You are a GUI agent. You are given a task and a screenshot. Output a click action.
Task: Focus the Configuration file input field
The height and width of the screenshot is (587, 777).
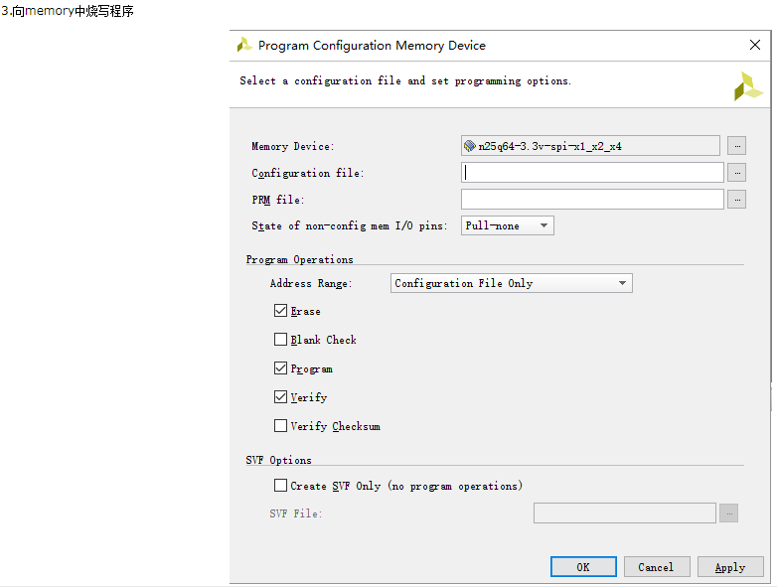(592, 172)
